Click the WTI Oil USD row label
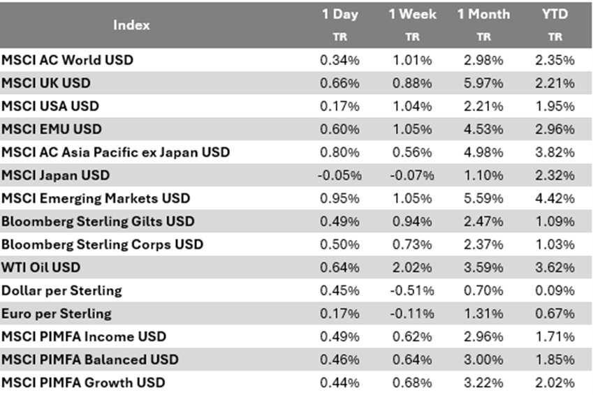593x395 pixels. click(x=41, y=267)
